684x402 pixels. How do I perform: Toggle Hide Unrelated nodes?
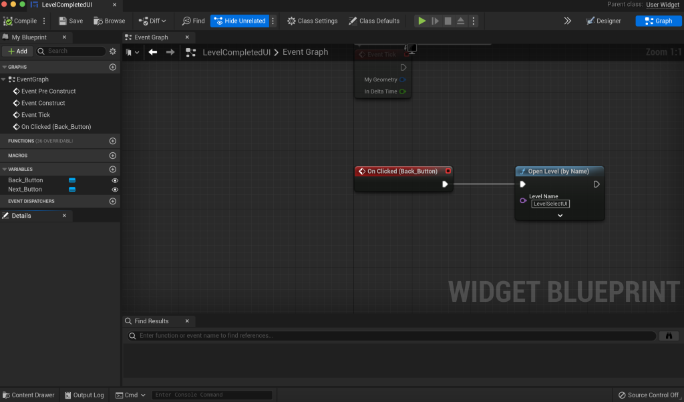(x=239, y=21)
